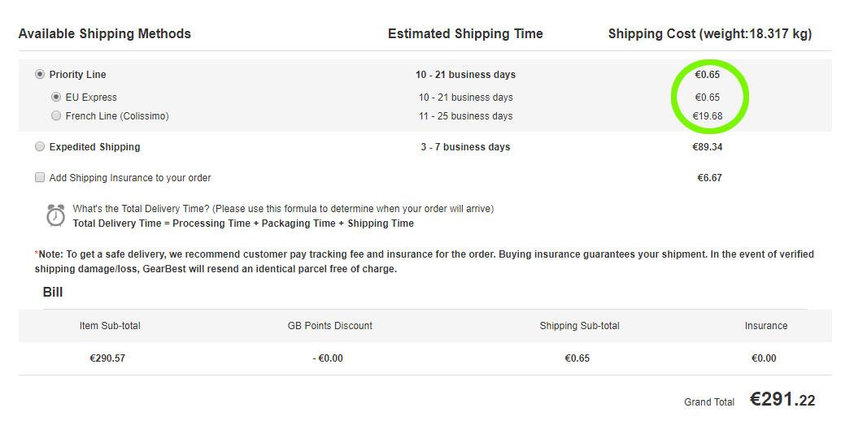
Task: Click the €6.67 insurance price
Action: [709, 178]
